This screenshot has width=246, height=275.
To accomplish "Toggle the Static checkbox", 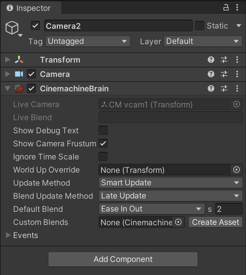I will tap(200, 26).
